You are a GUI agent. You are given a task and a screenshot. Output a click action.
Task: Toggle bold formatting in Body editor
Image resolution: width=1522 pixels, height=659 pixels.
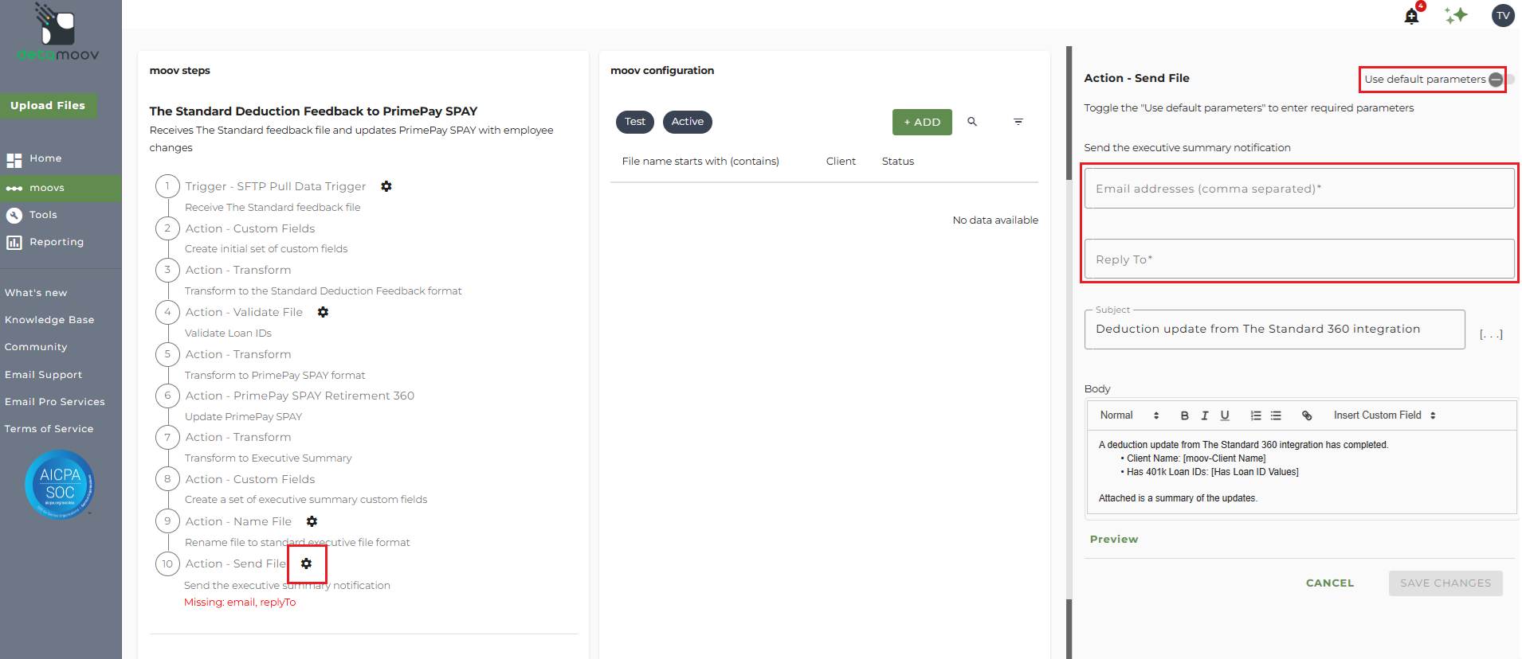(1184, 415)
